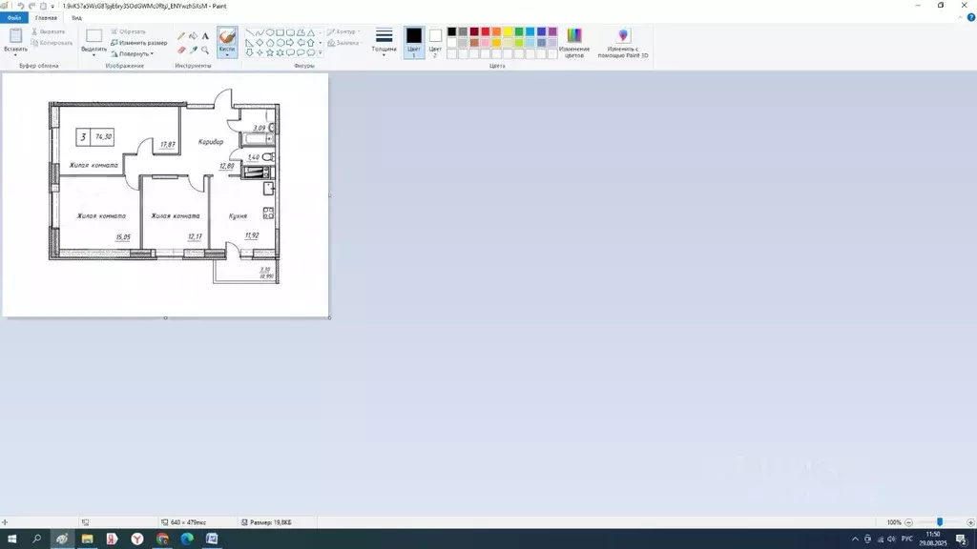Select the Fill with color bucket tool

point(193,36)
